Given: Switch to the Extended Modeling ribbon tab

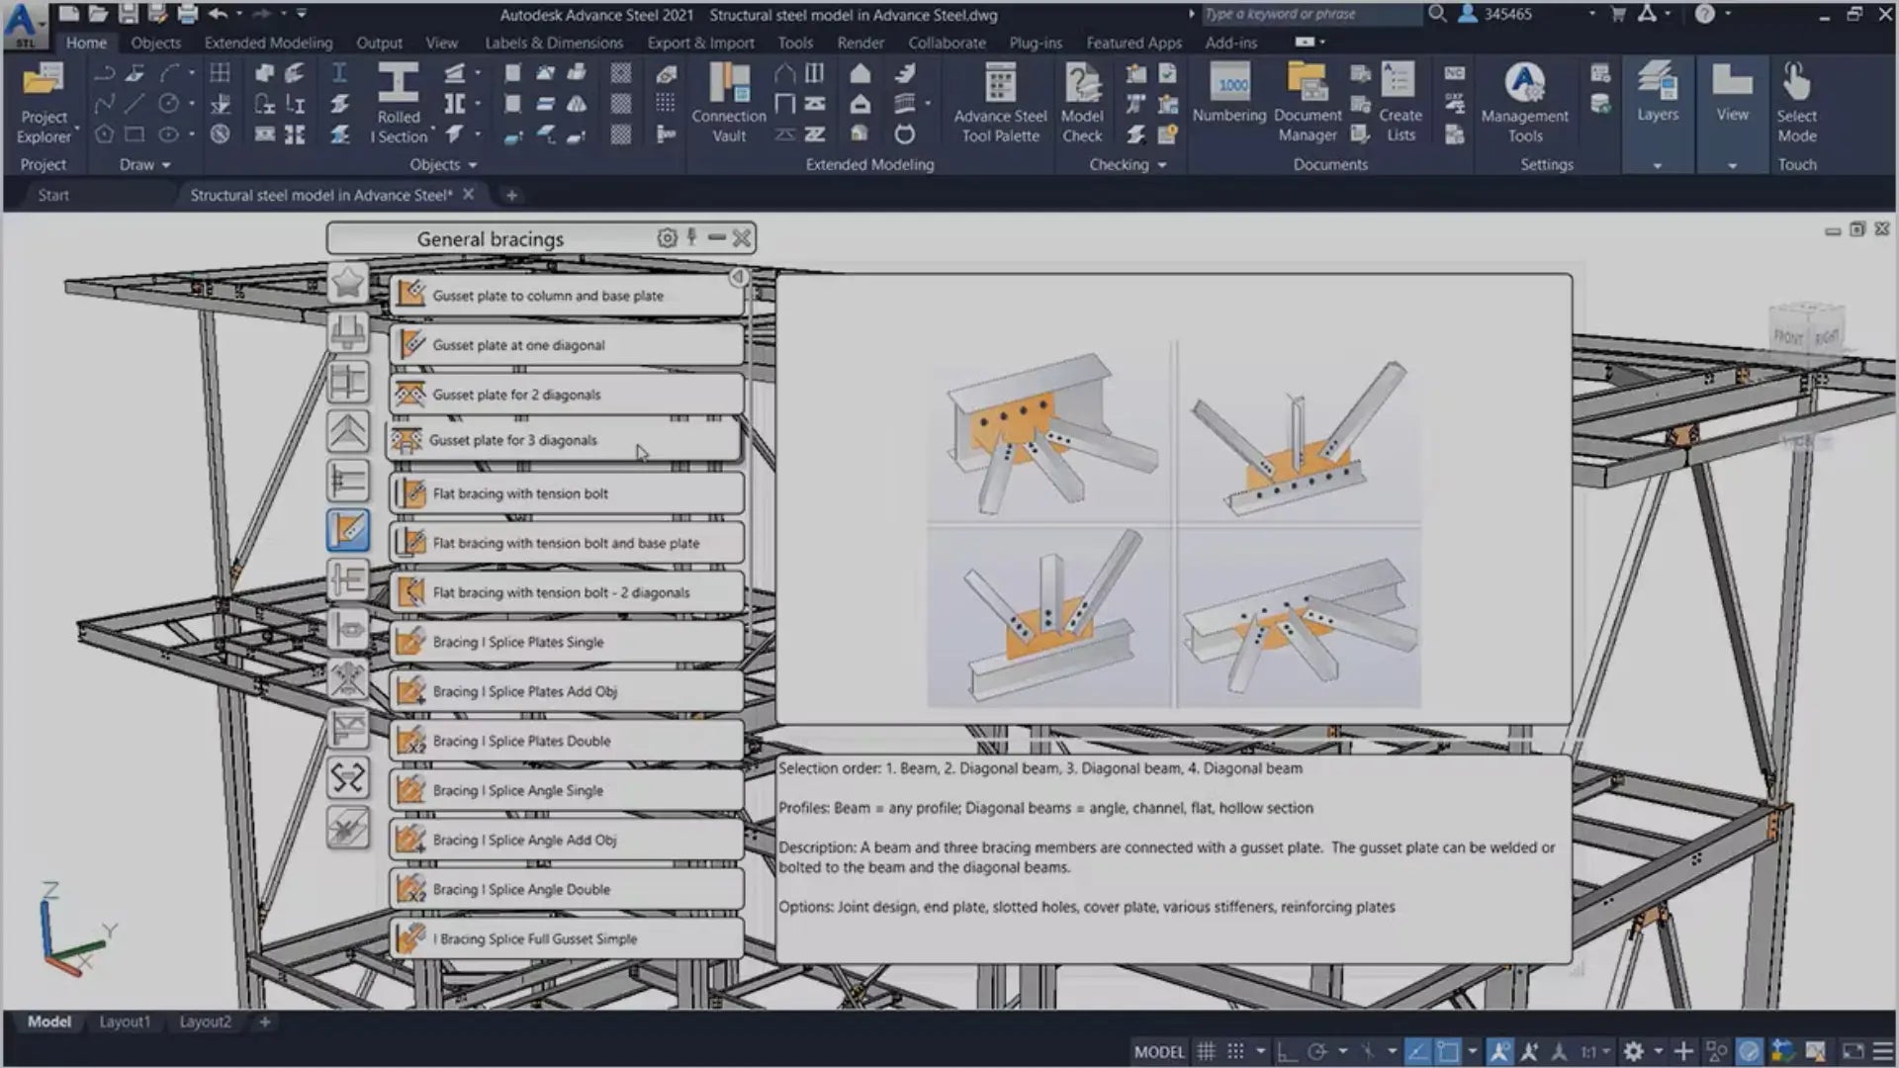Looking at the screenshot, I should (x=268, y=43).
